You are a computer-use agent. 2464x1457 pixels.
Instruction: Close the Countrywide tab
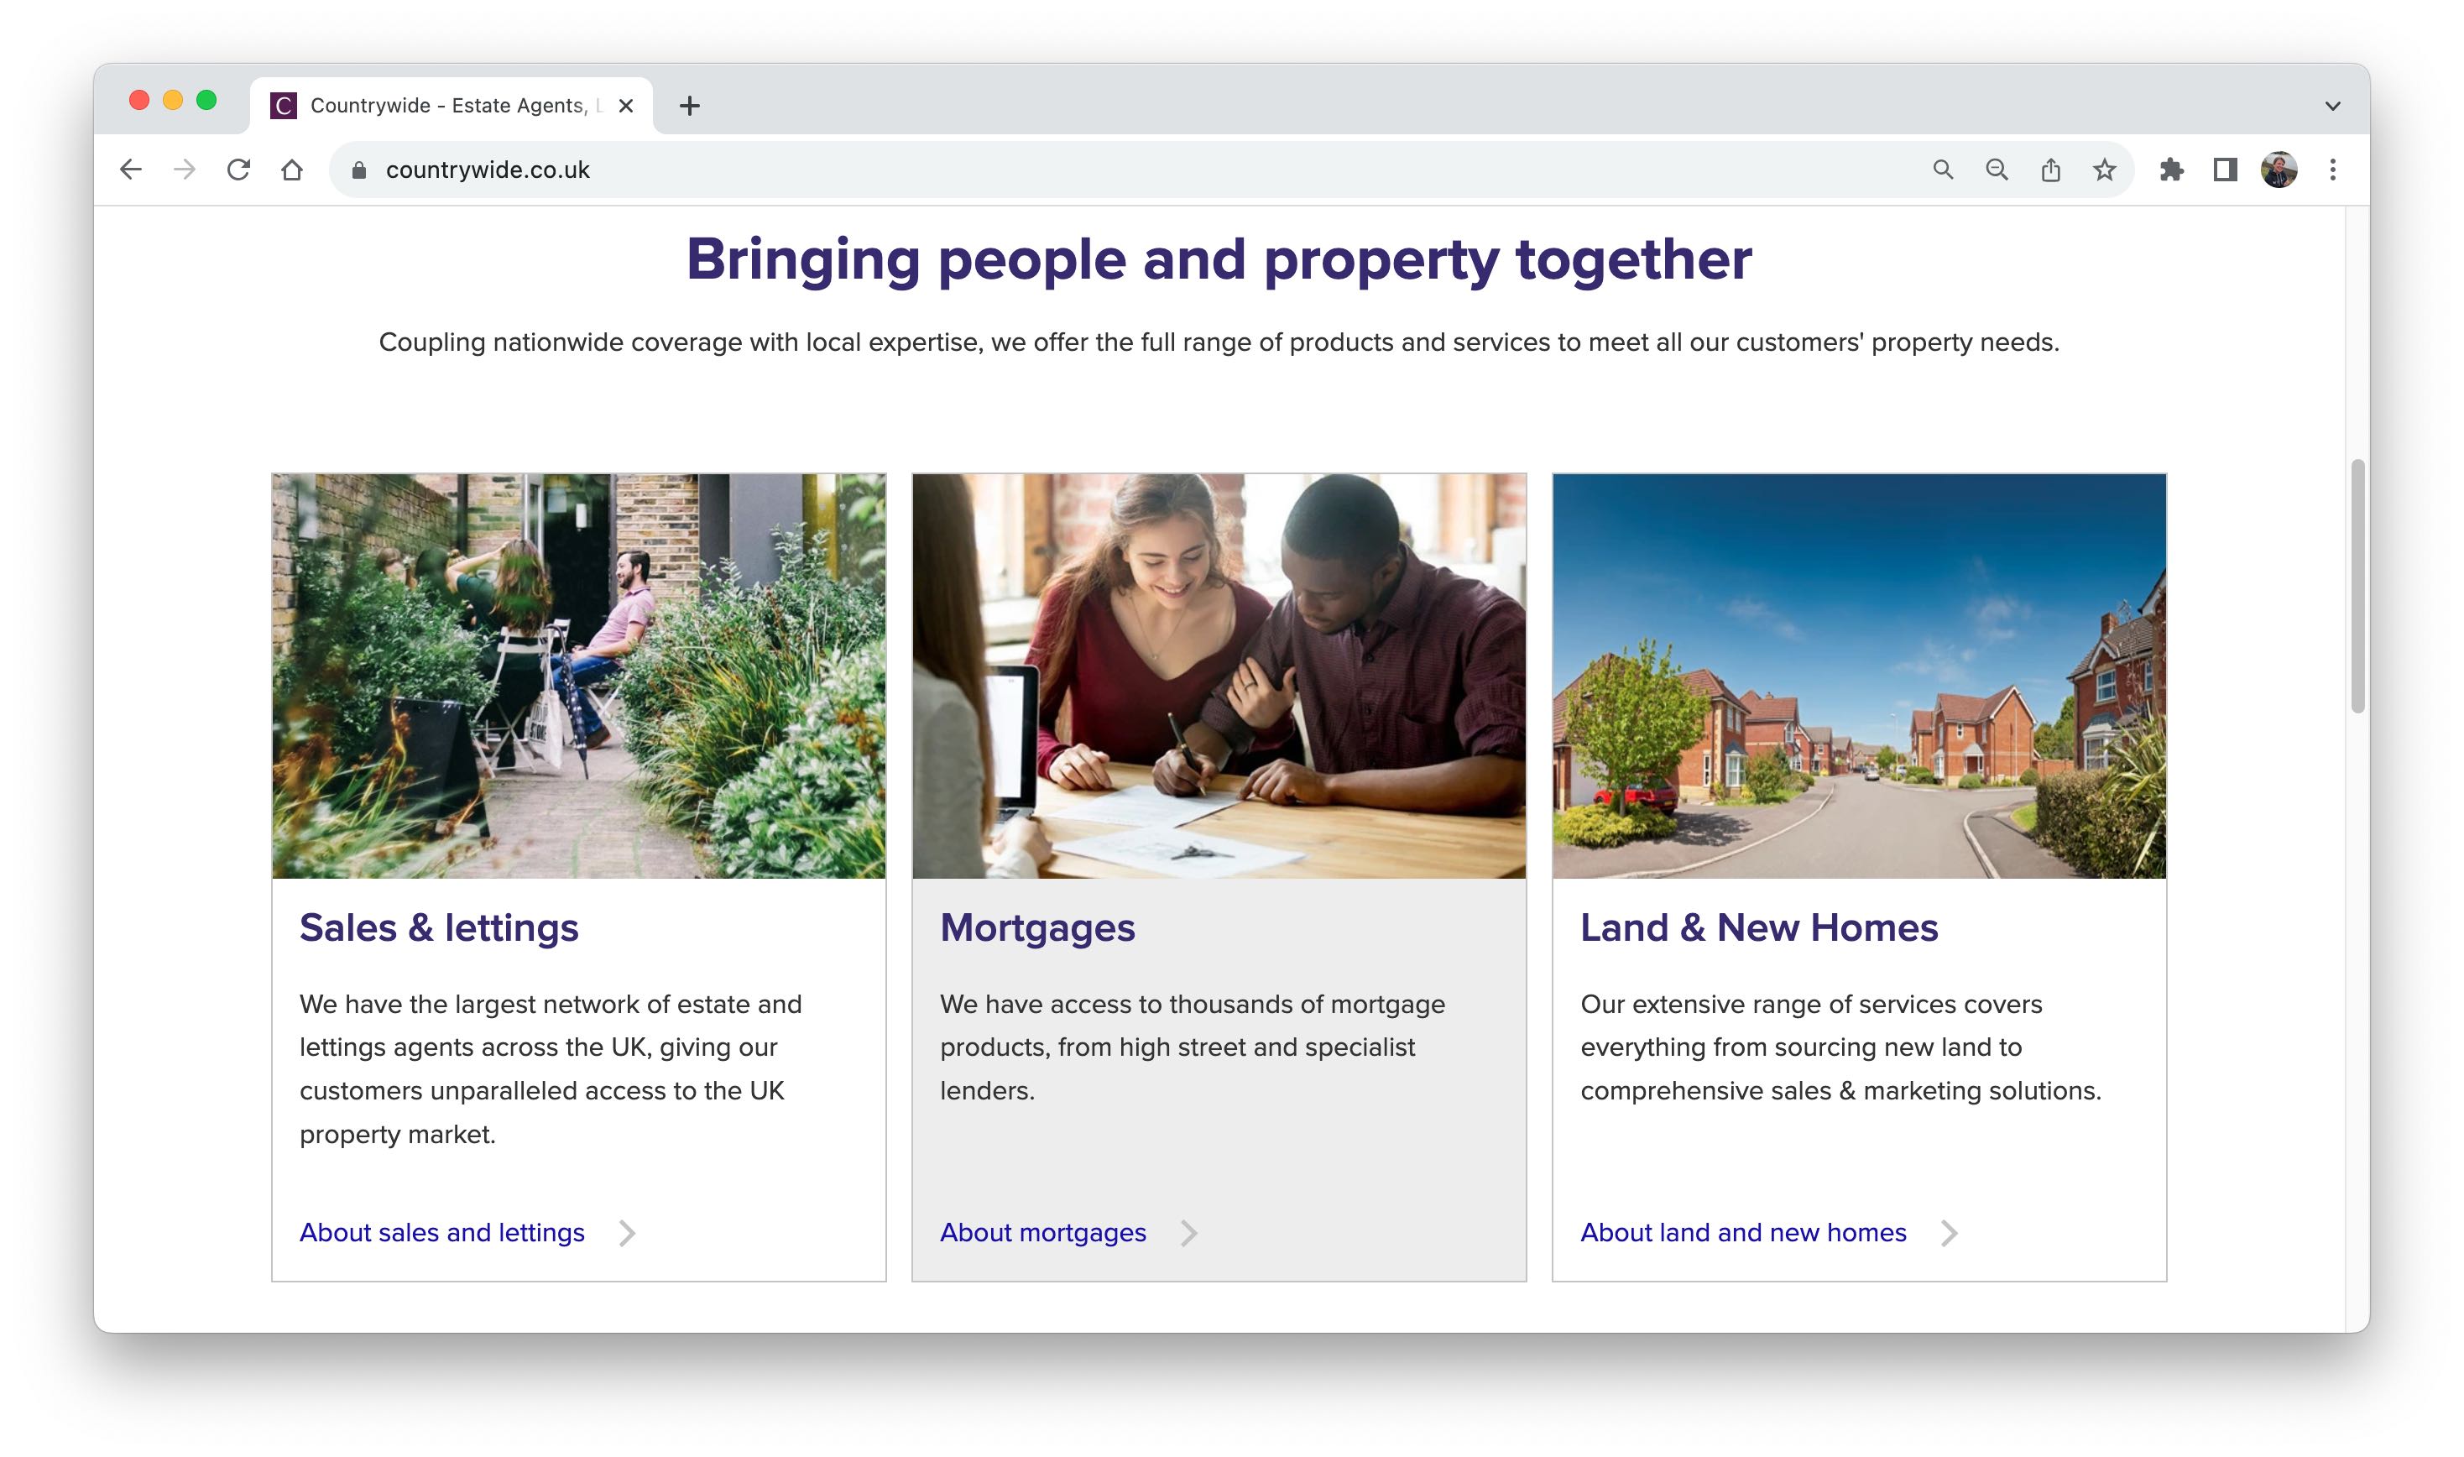point(626,106)
